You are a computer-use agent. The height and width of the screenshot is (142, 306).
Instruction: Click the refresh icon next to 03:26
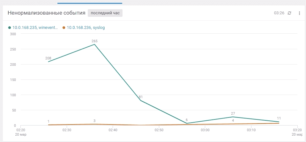[289, 13]
